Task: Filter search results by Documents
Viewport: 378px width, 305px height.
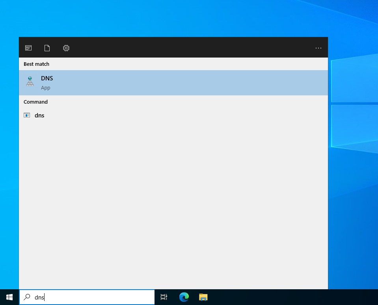Action: [47, 48]
